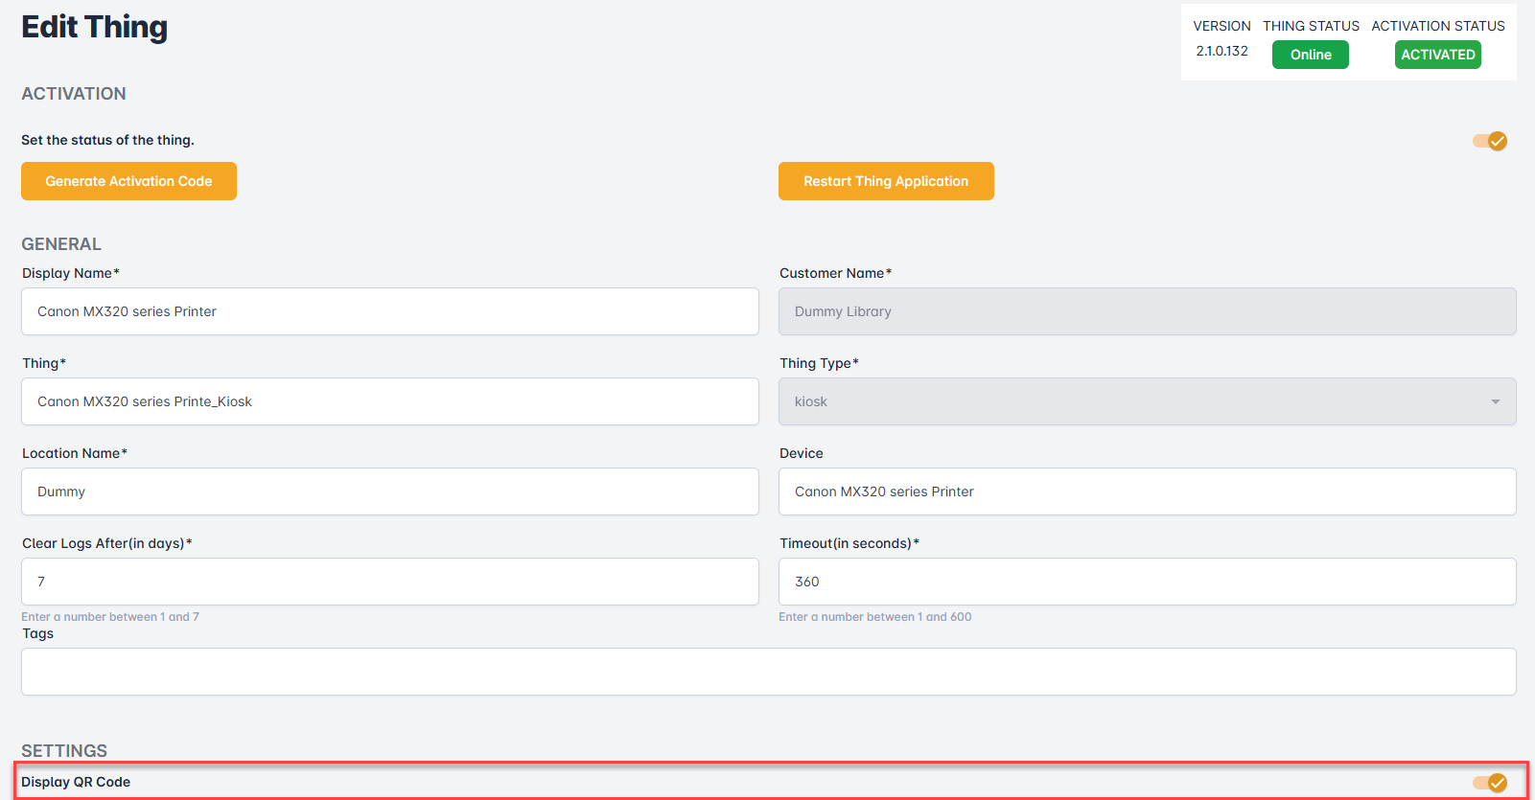This screenshot has height=800, width=1535.
Task: Click the Generate Activation Code button
Action: tap(128, 181)
